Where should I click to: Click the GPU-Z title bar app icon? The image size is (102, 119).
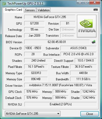point(4,4)
